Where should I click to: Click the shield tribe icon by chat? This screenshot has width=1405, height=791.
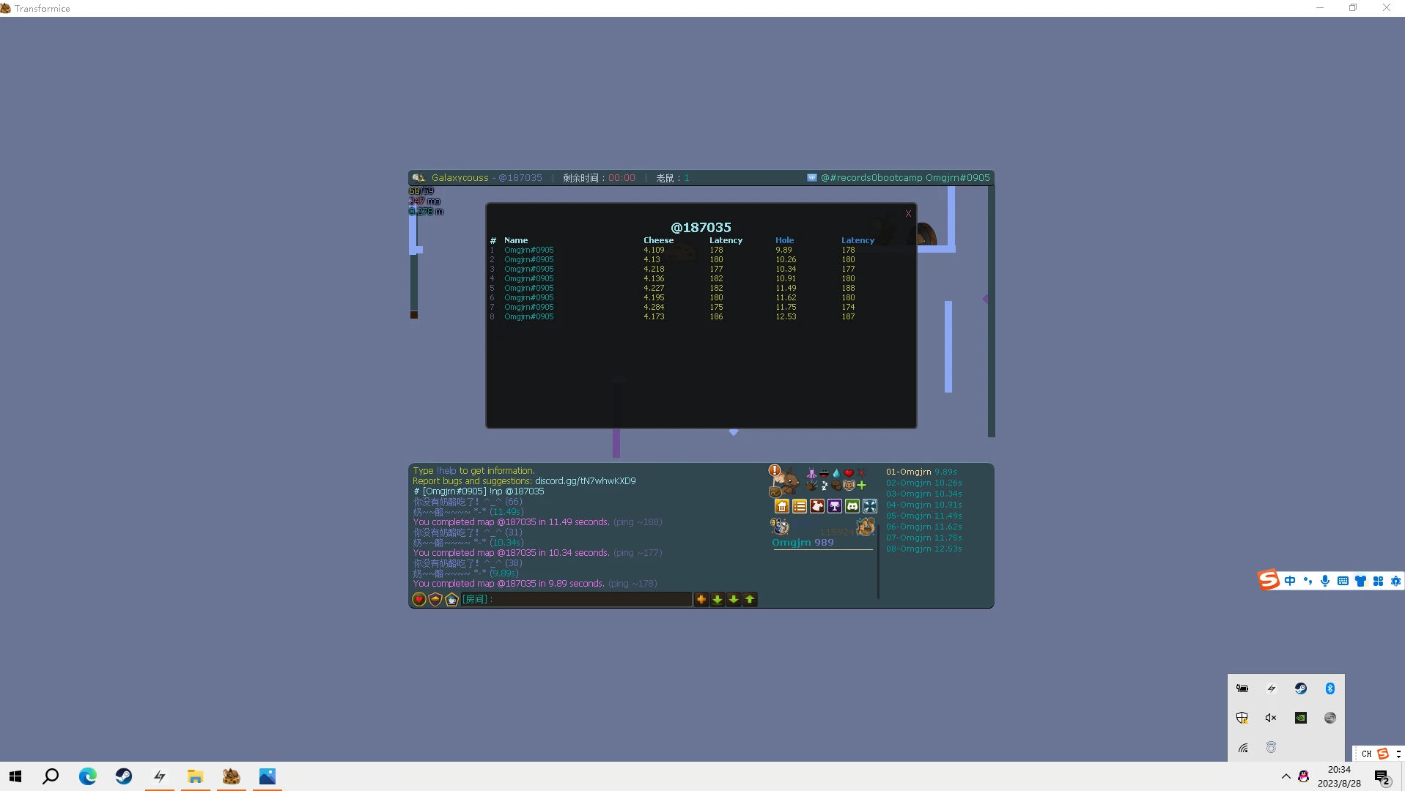[435, 599]
